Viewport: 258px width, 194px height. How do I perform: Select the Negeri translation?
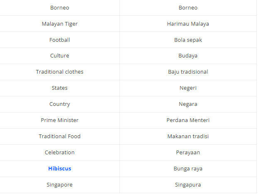pos(188,88)
